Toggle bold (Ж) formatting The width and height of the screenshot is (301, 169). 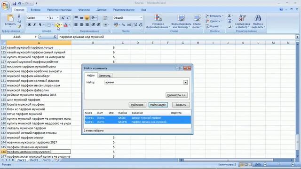(x=29, y=24)
